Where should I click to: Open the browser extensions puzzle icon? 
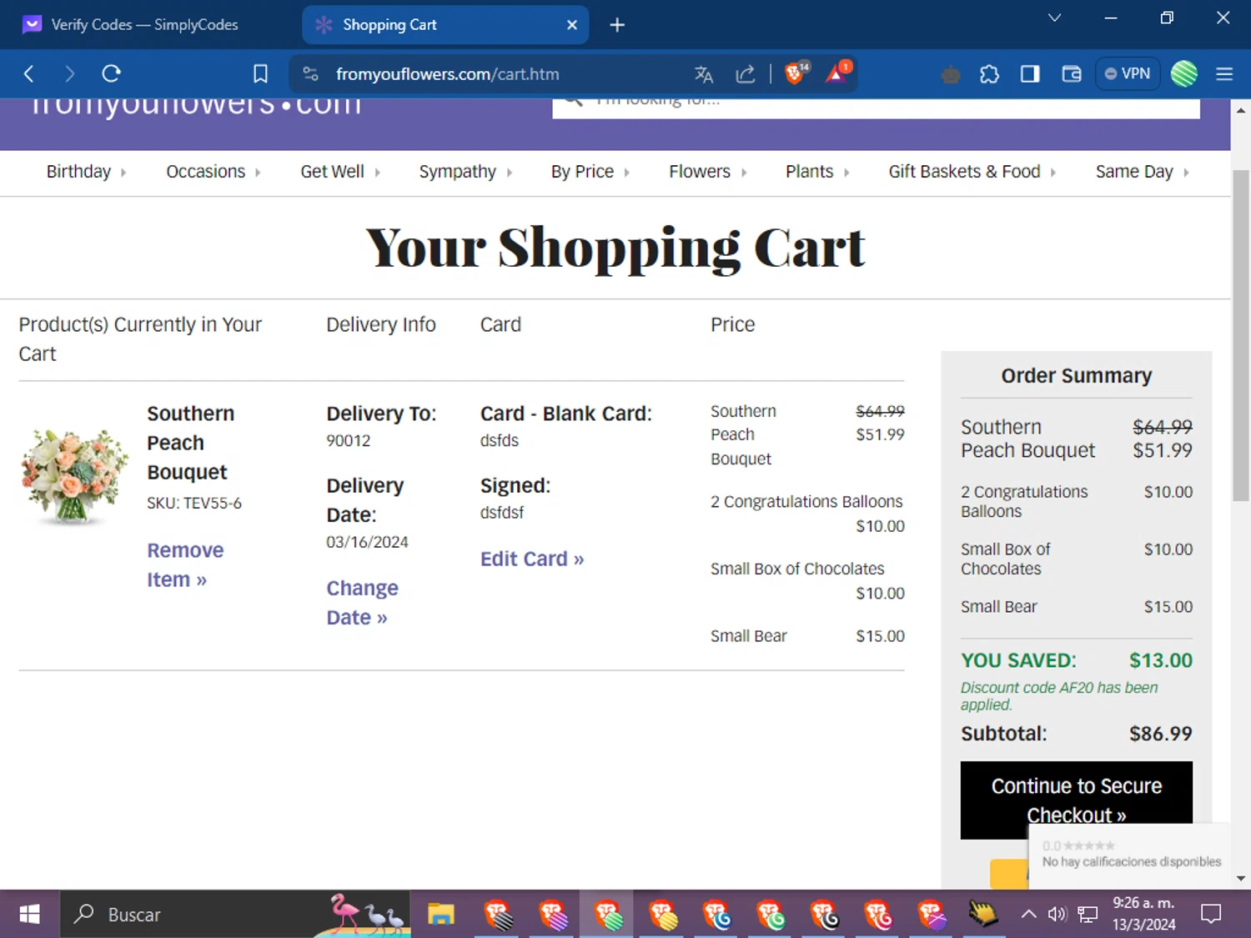(x=989, y=74)
